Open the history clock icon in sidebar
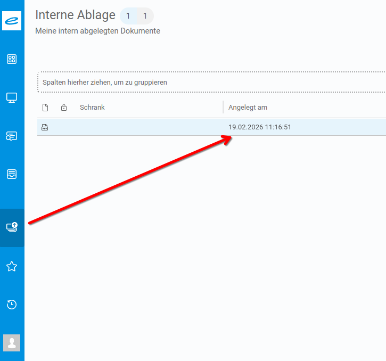The width and height of the screenshot is (386, 361). click(12, 305)
